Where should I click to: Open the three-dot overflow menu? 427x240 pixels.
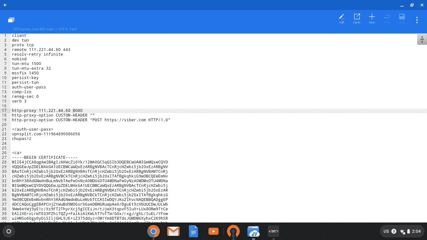click(417, 20)
